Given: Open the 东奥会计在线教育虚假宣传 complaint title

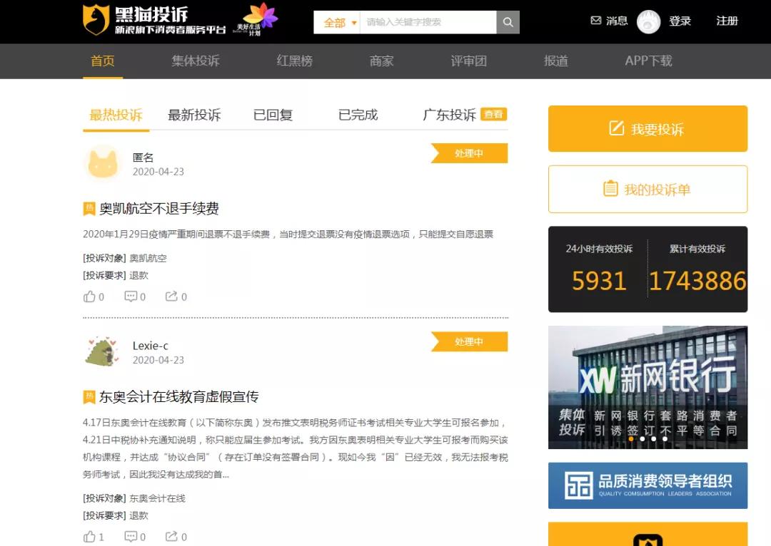Looking at the screenshot, I should click(x=179, y=397).
